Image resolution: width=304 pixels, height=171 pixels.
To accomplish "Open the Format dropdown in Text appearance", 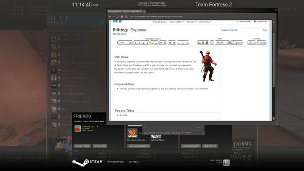I will pos(125,43).
